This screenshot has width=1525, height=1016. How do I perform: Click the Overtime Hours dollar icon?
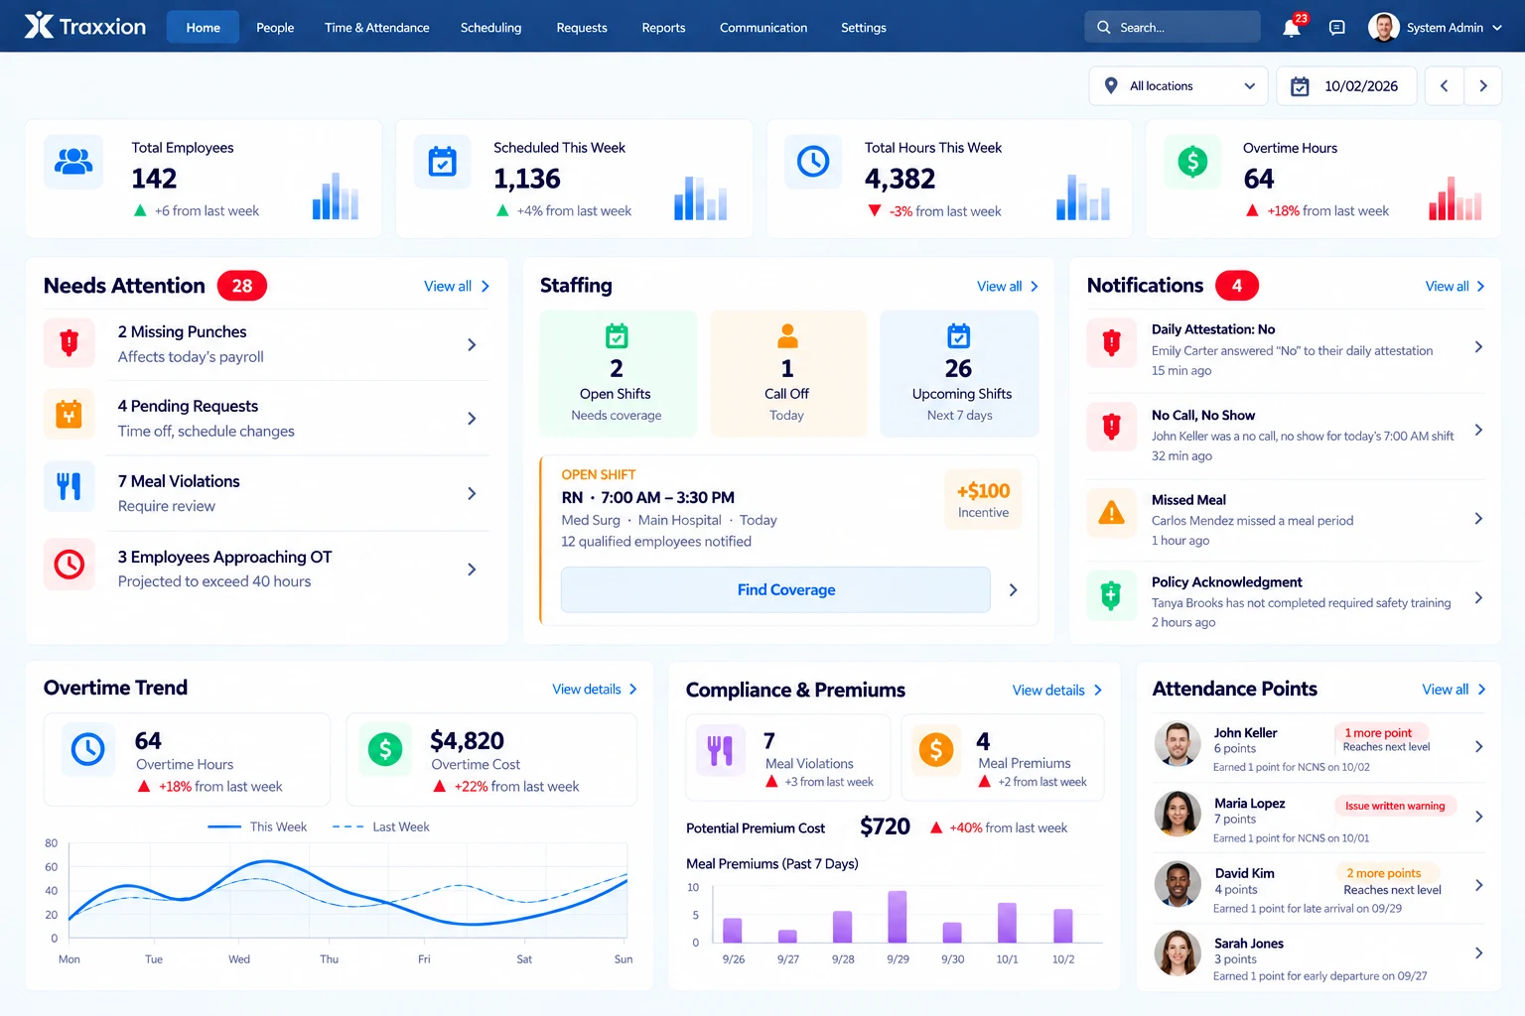tap(1192, 161)
